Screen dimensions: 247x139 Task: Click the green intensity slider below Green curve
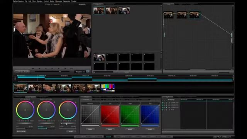(x=130, y=125)
